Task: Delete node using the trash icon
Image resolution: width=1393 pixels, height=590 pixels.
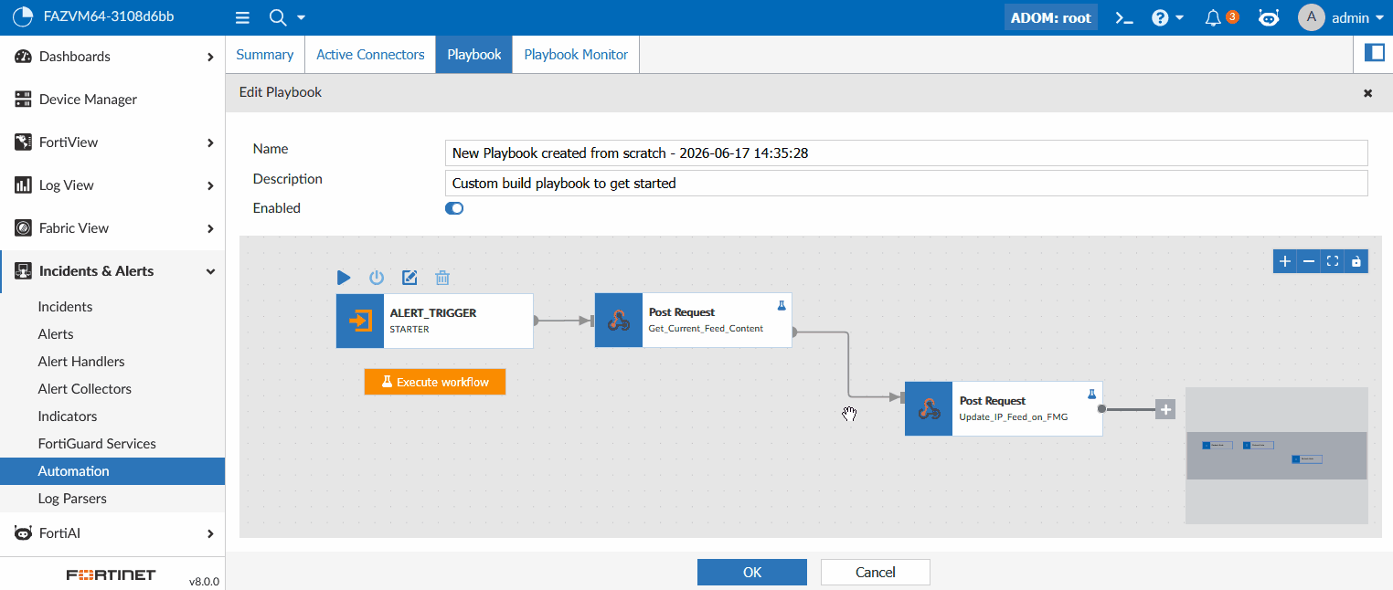Action: (442, 278)
